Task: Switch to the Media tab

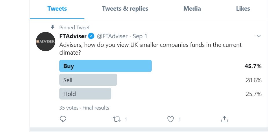Action: pyautogui.click(x=192, y=9)
